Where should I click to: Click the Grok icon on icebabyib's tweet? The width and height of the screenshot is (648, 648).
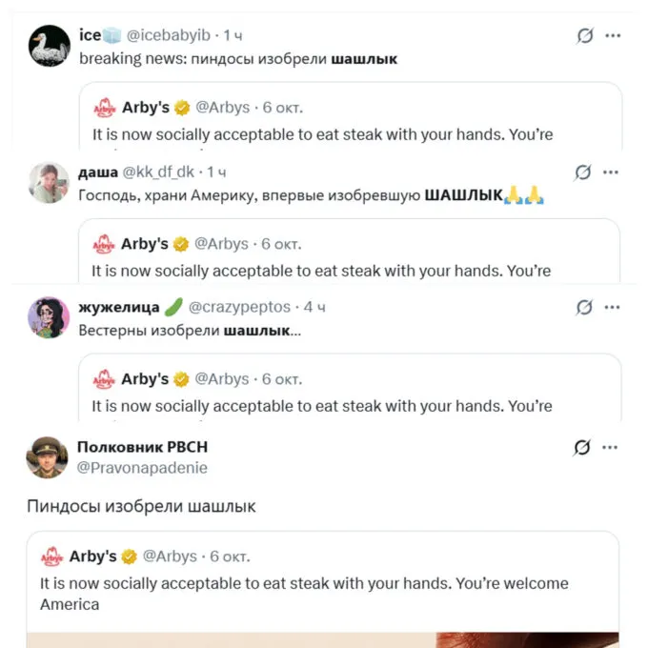(585, 36)
